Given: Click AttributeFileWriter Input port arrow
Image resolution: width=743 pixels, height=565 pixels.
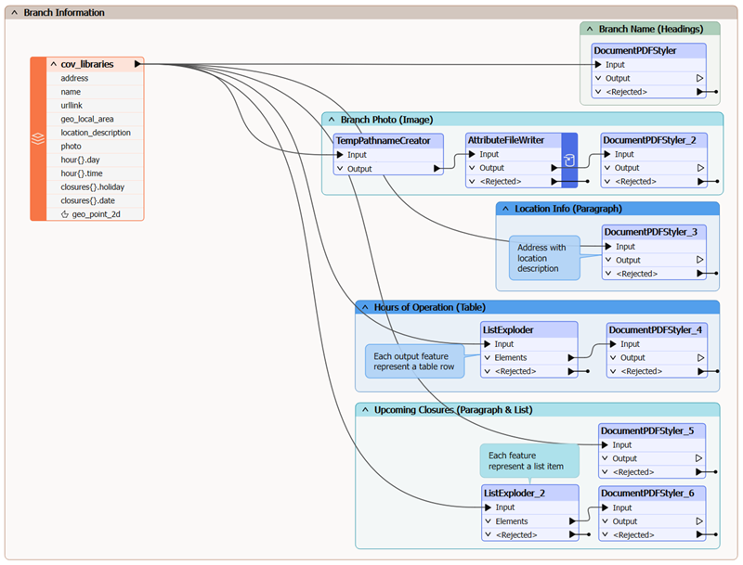Looking at the screenshot, I should [472, 154].
